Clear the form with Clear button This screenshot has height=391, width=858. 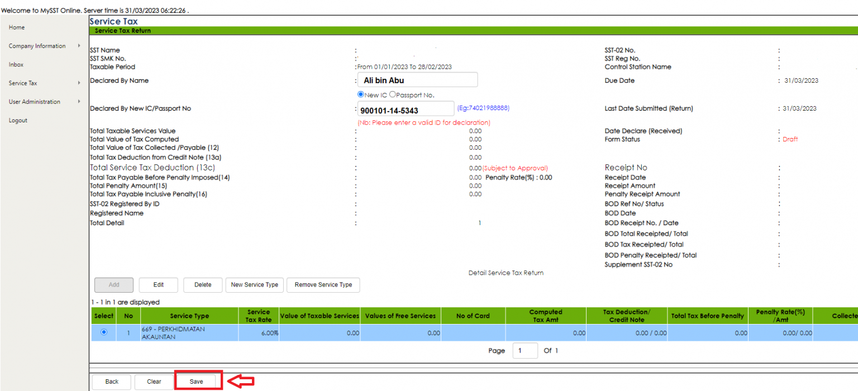tap(154, 382)
